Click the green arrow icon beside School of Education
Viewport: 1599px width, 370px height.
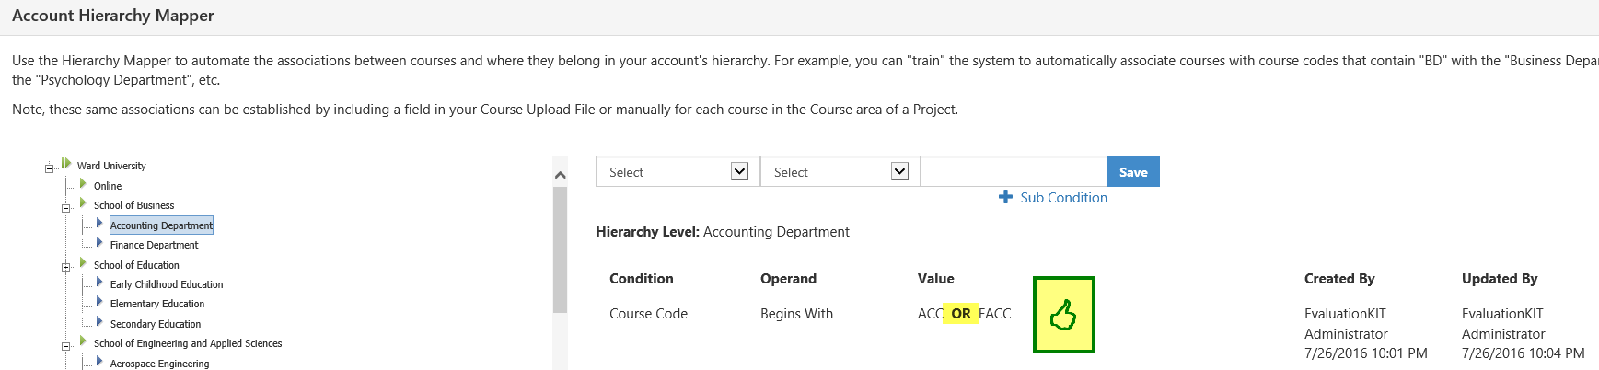pos(83,263)
